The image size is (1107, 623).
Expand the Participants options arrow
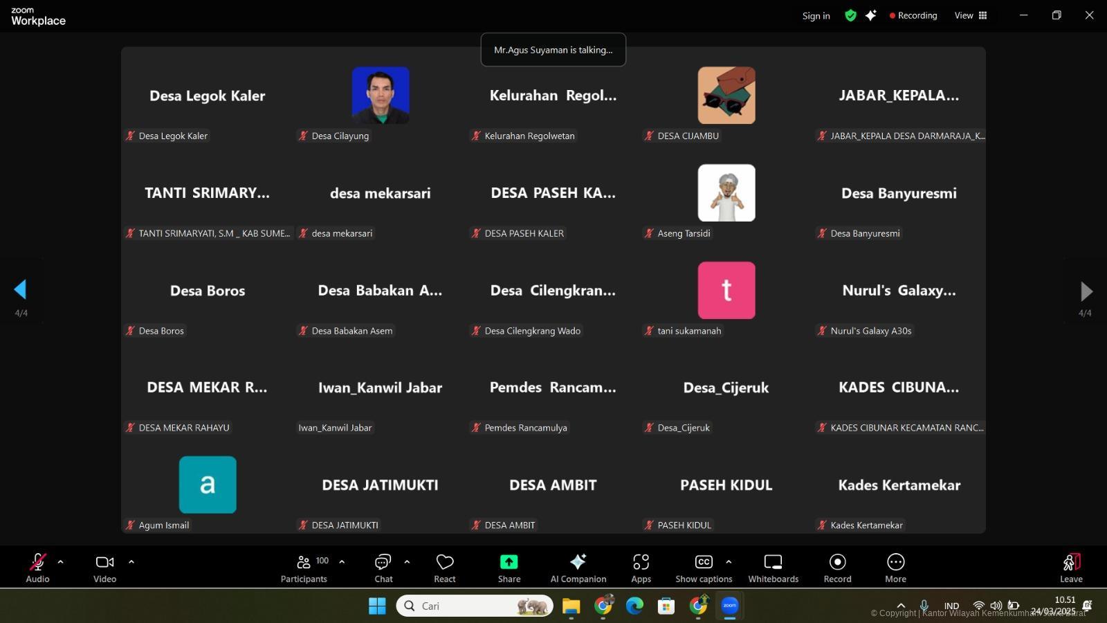[x=342, y=562]
